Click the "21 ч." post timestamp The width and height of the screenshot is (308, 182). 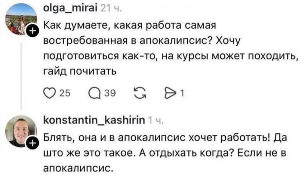point(106,7)
